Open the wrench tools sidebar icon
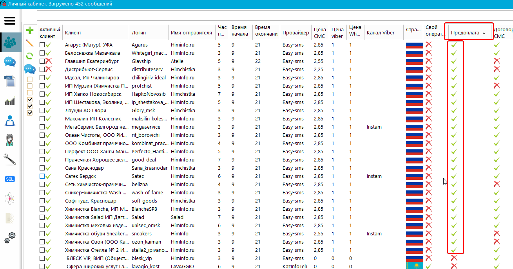This screenshot has width=513, height=269. pyautogui.click(x=10, y=159)
